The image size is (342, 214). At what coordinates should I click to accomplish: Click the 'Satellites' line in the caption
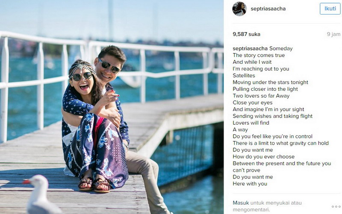tap(244, 76)
